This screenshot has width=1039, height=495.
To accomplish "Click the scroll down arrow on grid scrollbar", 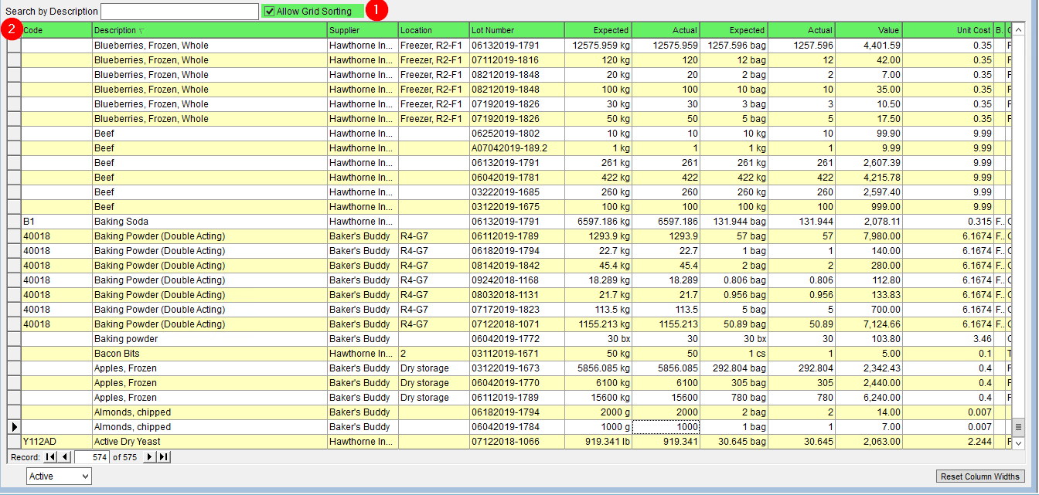I will click(1018, 442).
